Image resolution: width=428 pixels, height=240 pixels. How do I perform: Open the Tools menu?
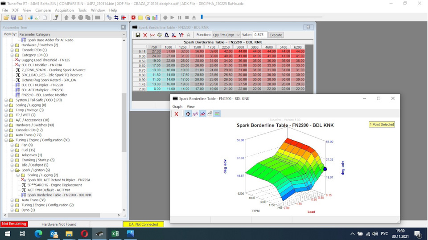(82, 10)
